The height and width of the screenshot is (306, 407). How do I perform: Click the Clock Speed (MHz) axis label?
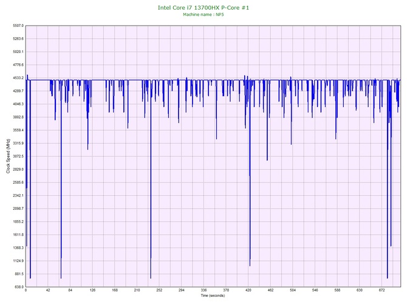[x=8, y=156]
